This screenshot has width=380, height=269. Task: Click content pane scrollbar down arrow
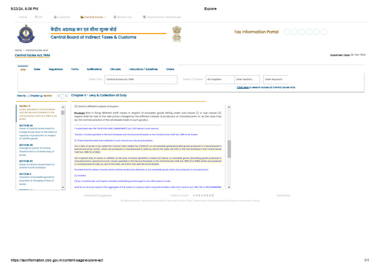coord(229,187)
